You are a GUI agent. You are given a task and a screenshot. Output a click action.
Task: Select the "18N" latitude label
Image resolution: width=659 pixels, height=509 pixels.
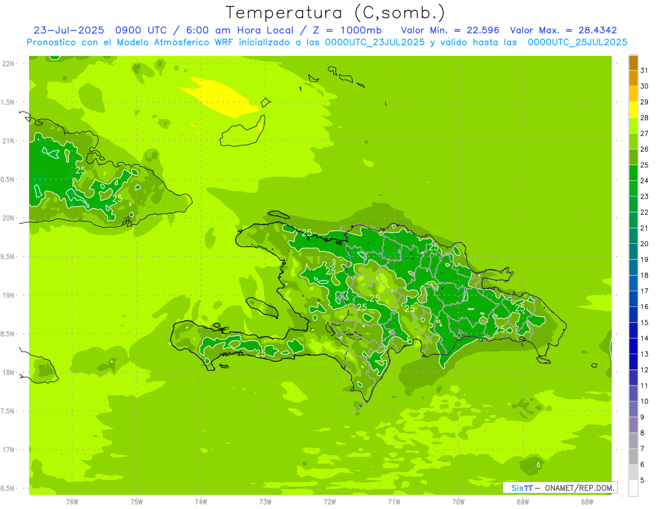(x=8, y=372)
